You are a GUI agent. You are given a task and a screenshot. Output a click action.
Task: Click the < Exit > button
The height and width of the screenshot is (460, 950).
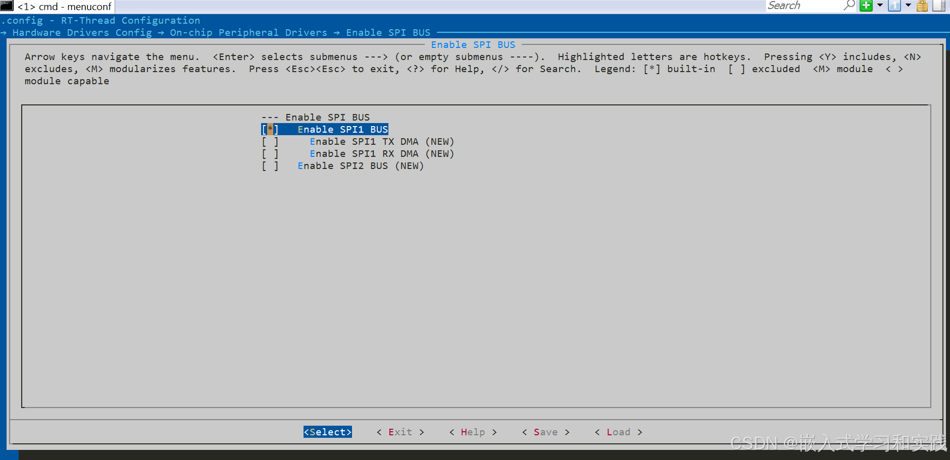401,432
